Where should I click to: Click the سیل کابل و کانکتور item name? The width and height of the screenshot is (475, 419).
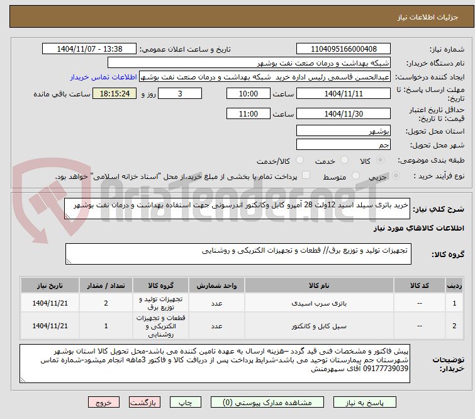[x=319, y=326]
